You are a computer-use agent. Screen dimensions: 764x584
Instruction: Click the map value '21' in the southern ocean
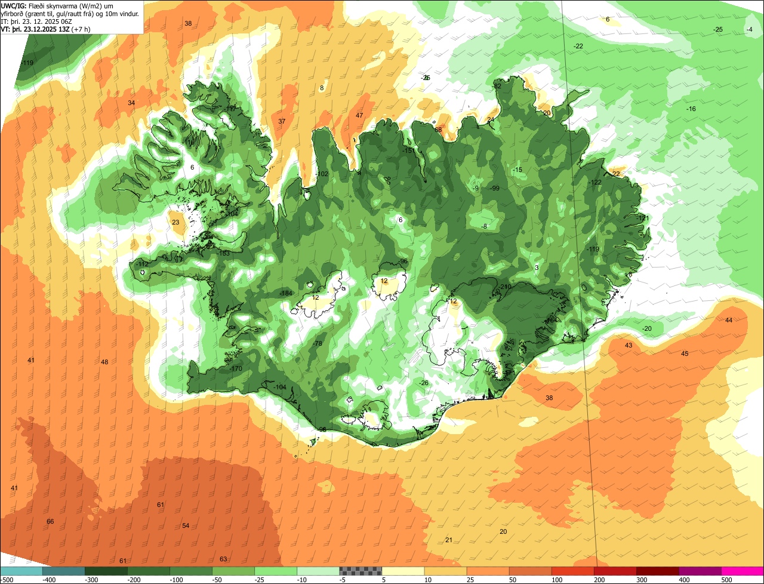449,540
